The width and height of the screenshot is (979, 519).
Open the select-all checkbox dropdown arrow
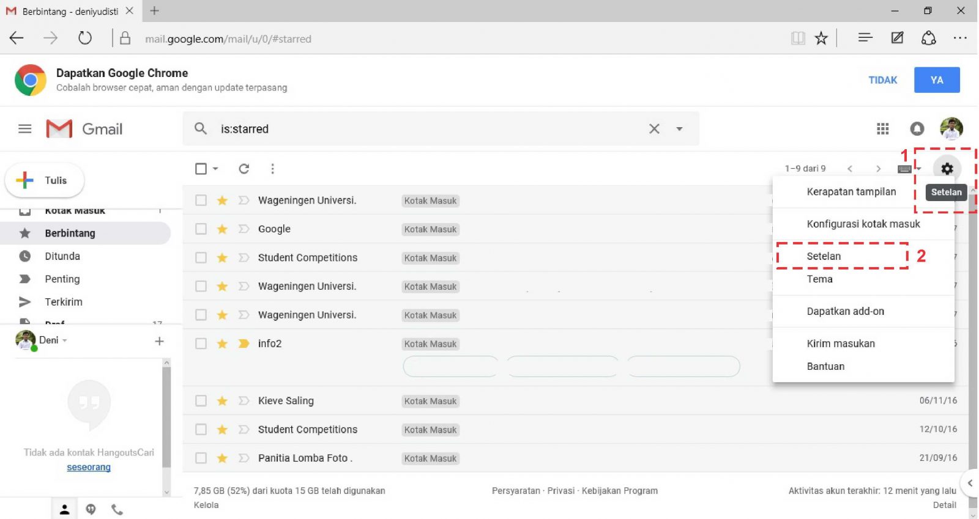[215, 169]
